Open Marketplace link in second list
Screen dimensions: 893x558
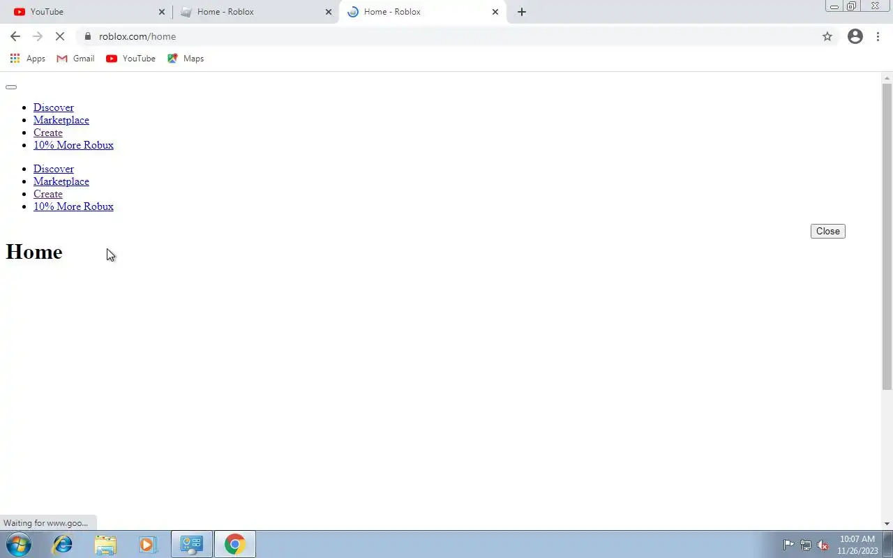tap(61, 181)
